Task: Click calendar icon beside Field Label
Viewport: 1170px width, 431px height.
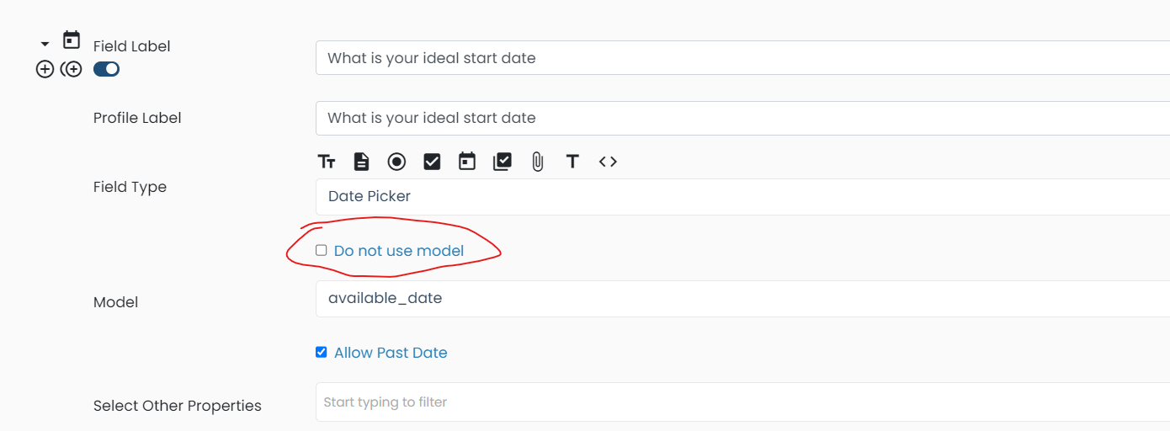Action: click(x=72, y=40)
